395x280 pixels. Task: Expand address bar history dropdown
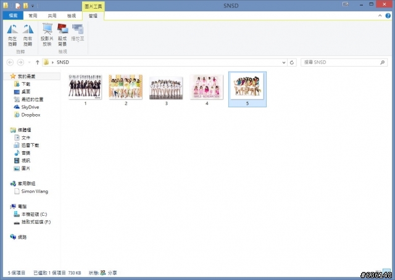coord(284,62)
